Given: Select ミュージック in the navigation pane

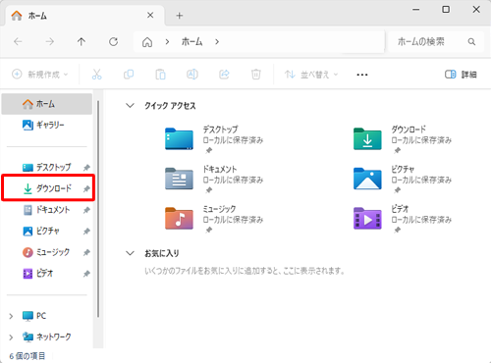Looking at the screenshot, I should pos(47,252).
